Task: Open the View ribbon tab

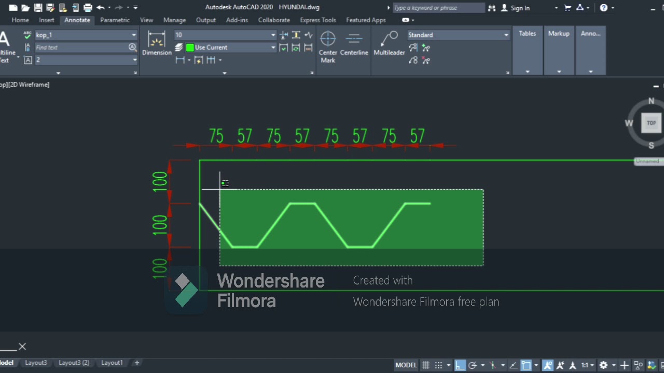Action: 146,20
